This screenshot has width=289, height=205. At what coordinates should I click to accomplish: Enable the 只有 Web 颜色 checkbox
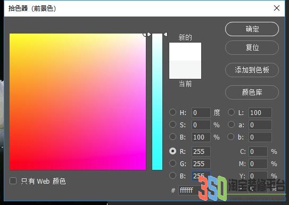coord(13,181)
